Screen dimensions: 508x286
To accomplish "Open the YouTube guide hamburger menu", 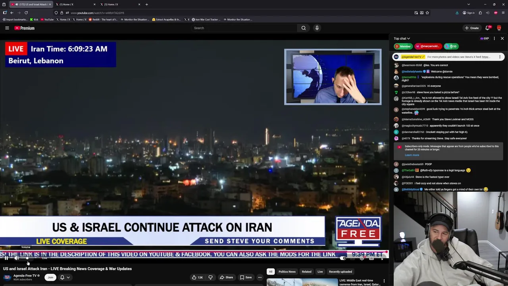I will 7,28.
